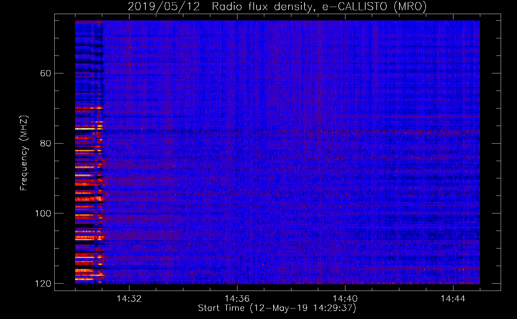Click the "Frequency (MHZ)" axis label
This screenshot has height=319, width=517.
(x=24, y=153)
